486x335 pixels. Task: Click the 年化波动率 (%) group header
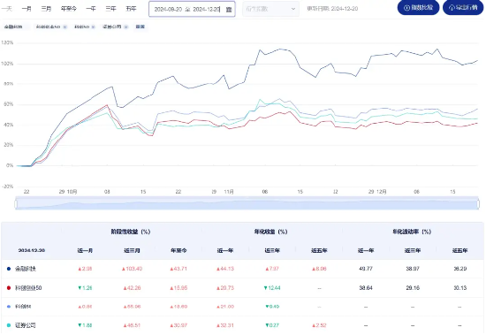[412, 232]
